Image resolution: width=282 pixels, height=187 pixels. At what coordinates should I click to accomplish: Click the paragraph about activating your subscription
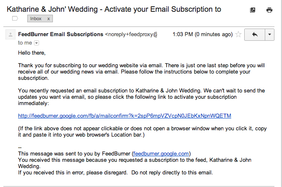[141, 97]
